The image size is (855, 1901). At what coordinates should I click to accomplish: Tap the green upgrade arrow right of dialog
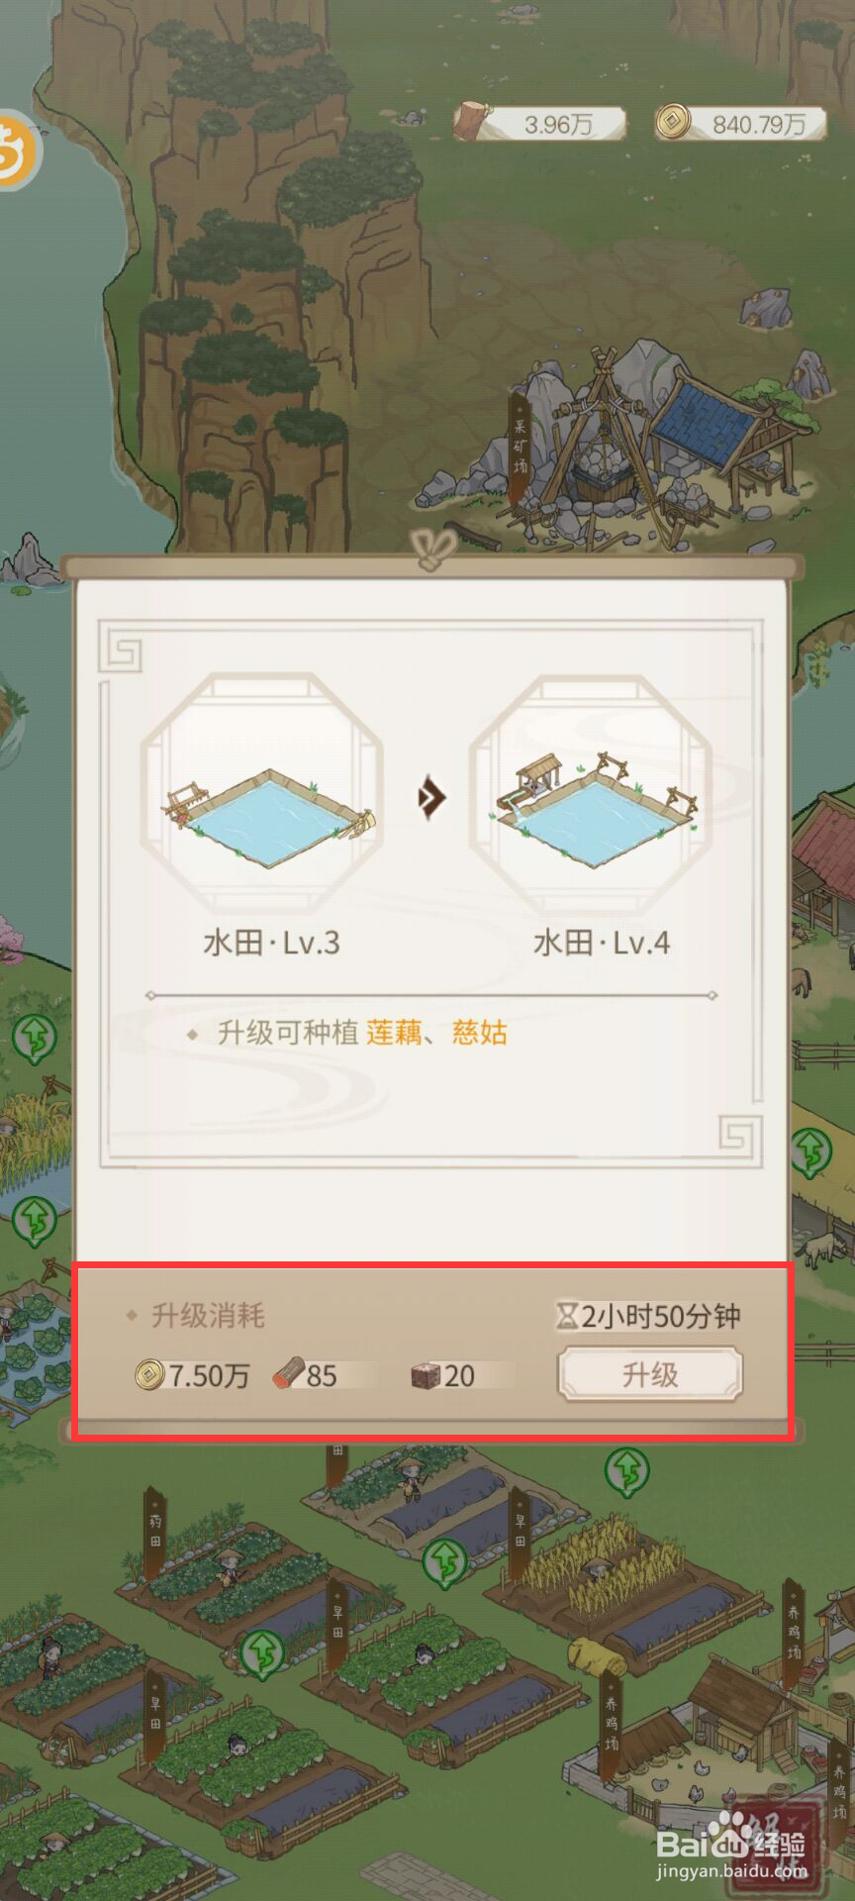[x=811, y=1151]
